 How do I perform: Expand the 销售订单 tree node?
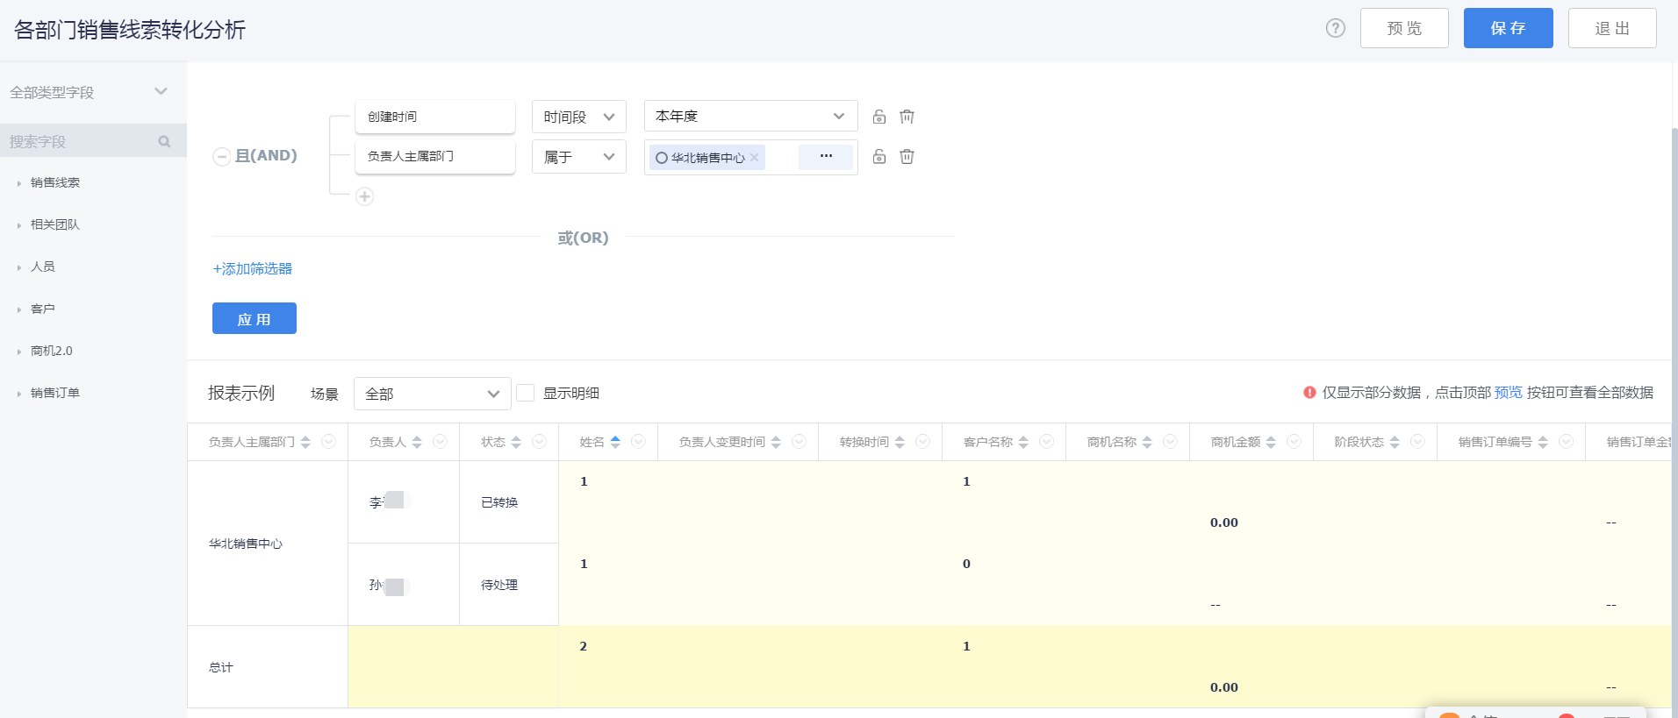pos(19,394)
